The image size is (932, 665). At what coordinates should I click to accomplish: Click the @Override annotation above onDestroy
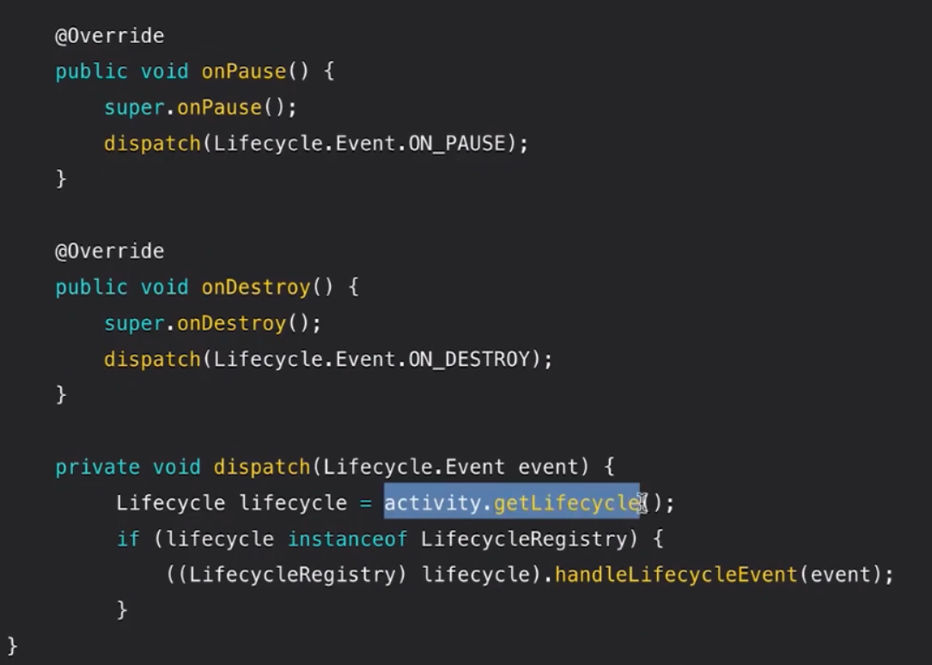(109, 252)
